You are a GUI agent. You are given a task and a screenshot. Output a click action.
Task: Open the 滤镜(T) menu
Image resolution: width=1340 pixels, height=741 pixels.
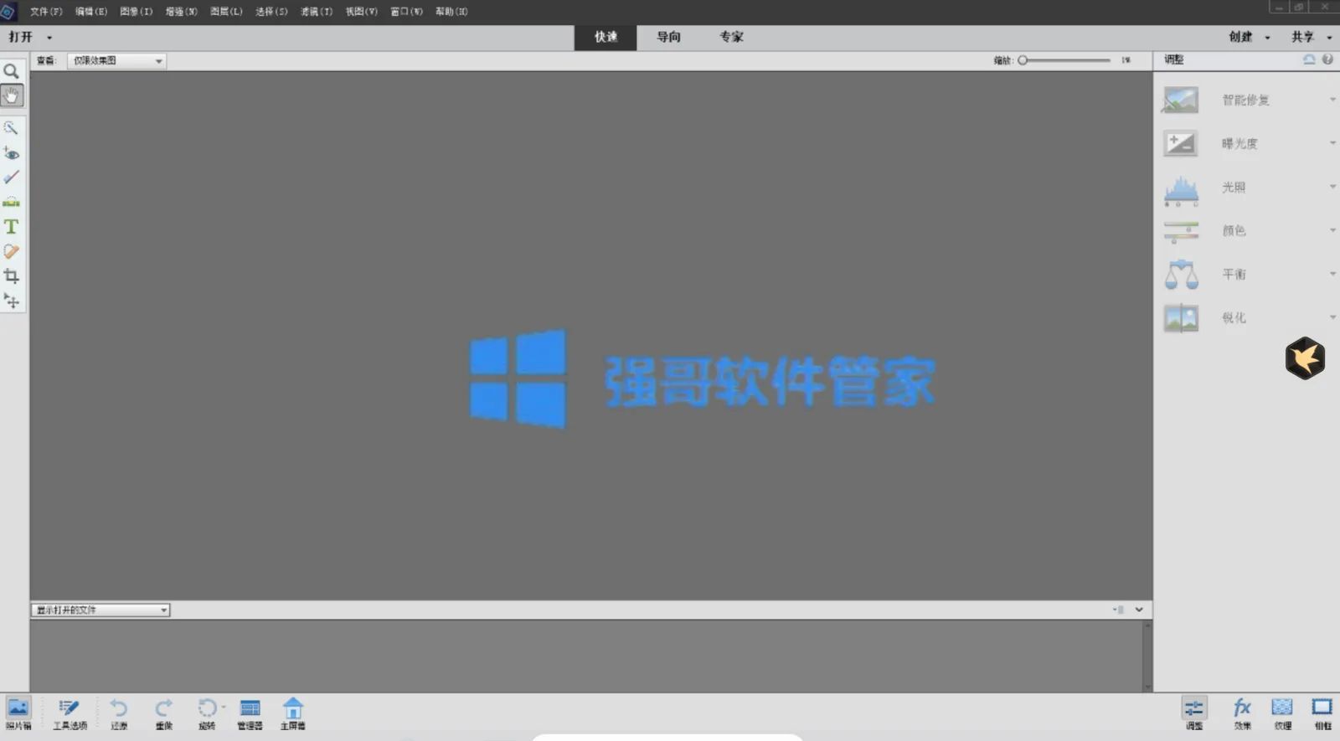[x=317, y=12]
